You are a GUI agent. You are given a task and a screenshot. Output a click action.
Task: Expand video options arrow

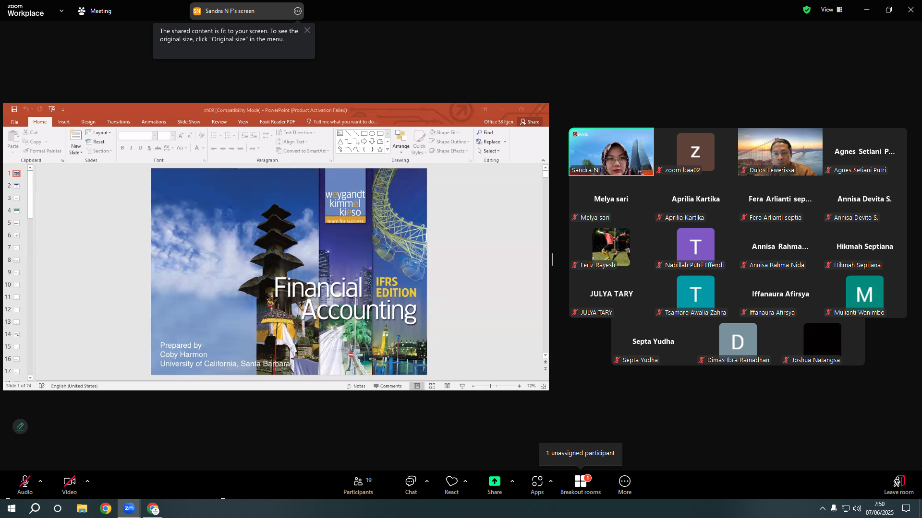point(87,481)
